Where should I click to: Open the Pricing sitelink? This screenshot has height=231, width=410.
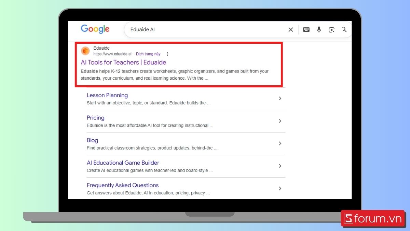pos(96,118)
